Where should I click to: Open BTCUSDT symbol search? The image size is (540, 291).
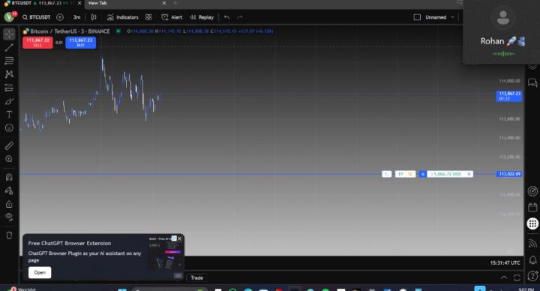click(37, 17)
